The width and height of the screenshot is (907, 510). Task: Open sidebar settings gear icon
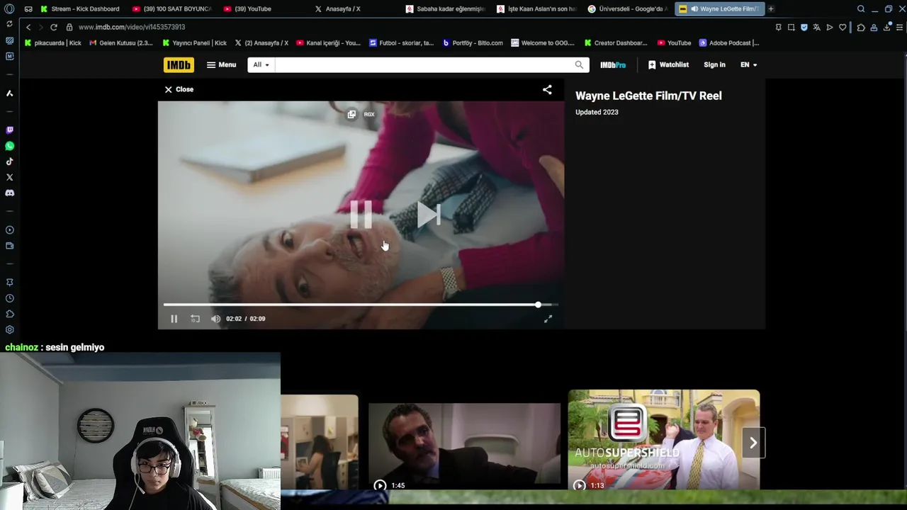[x=9, y=329]
